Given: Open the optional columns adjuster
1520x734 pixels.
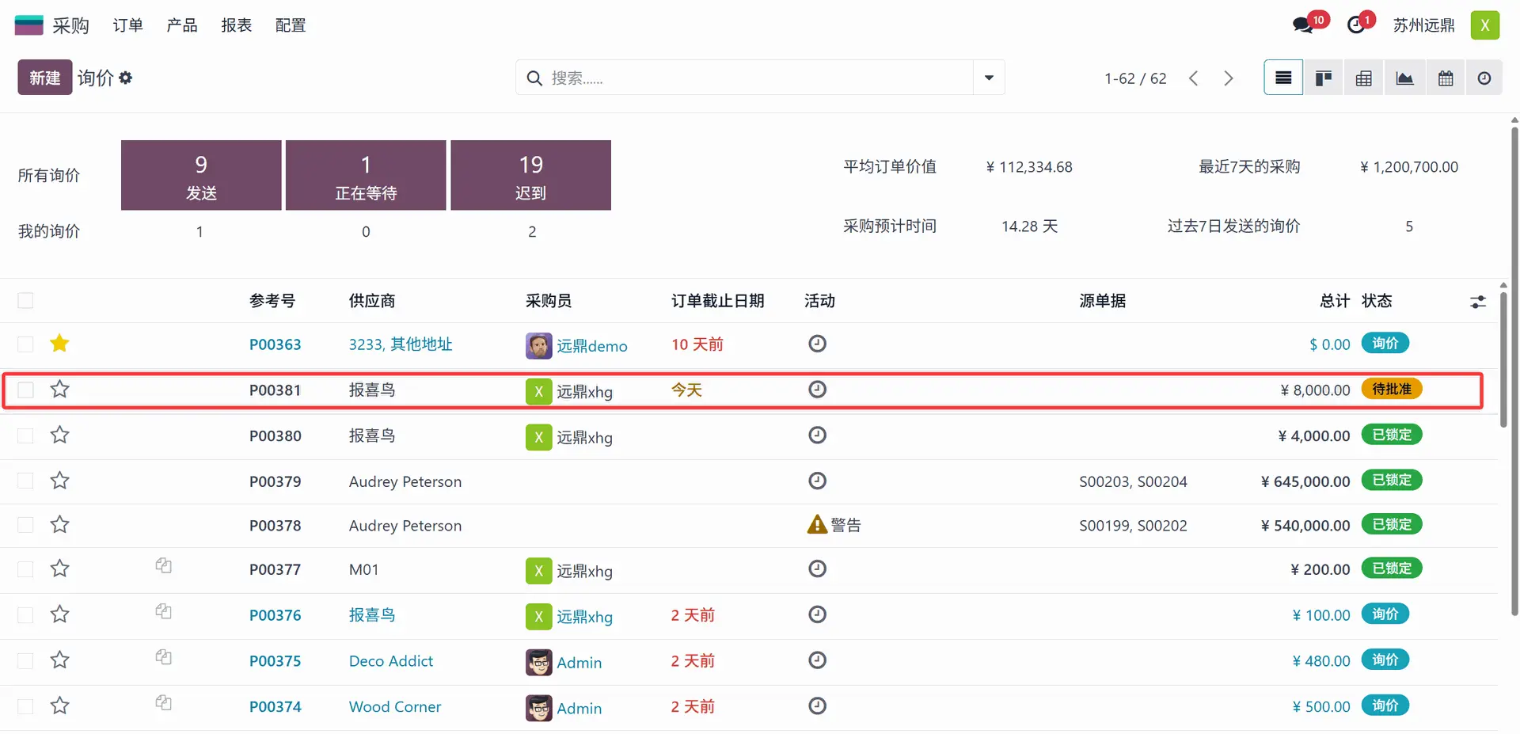Looking at the screenshot, I should (x=1477, y=302).
